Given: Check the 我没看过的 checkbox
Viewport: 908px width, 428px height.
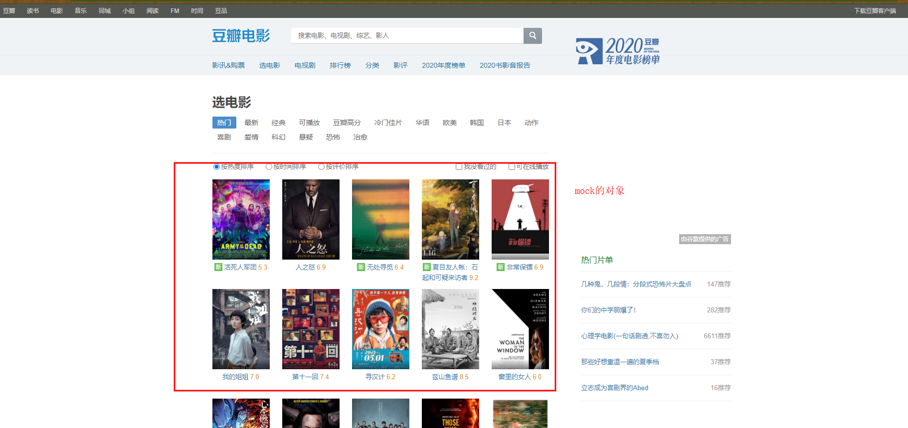Looking at the screenshot, I should point(459,166).
